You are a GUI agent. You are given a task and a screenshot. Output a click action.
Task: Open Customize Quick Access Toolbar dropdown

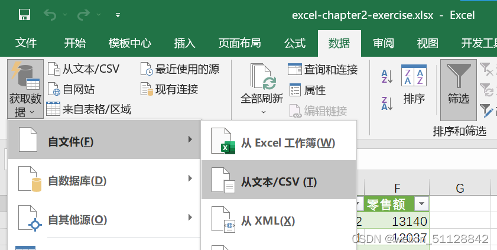tap(118, 15)
